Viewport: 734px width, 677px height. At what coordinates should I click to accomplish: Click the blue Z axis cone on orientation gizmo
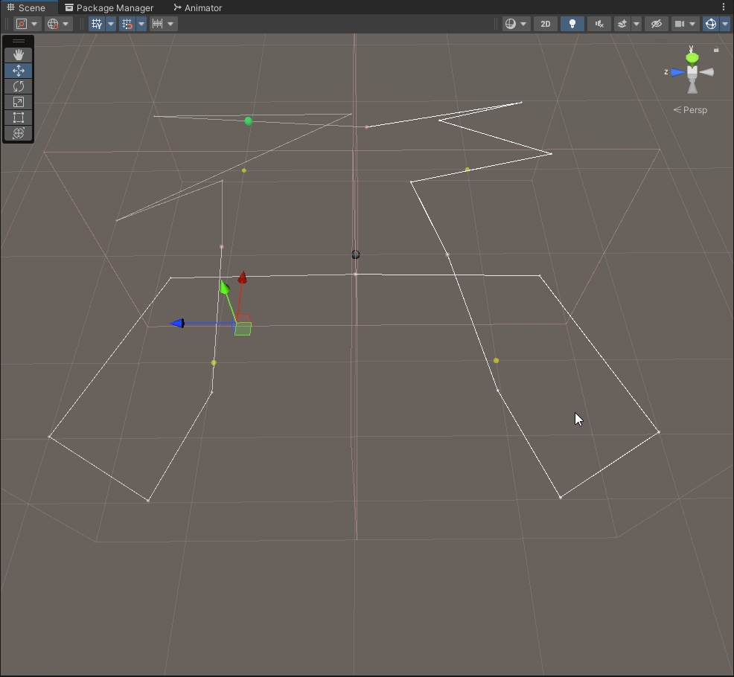pos(677,72)
